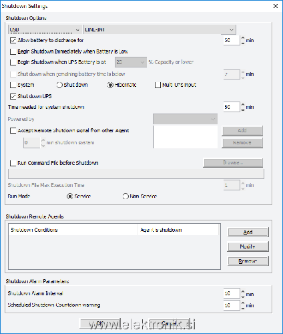The image size is (283, 334).
Task: Enable Begin Shutdown Immediately when Battery is Low
Action: click(13, 51)
